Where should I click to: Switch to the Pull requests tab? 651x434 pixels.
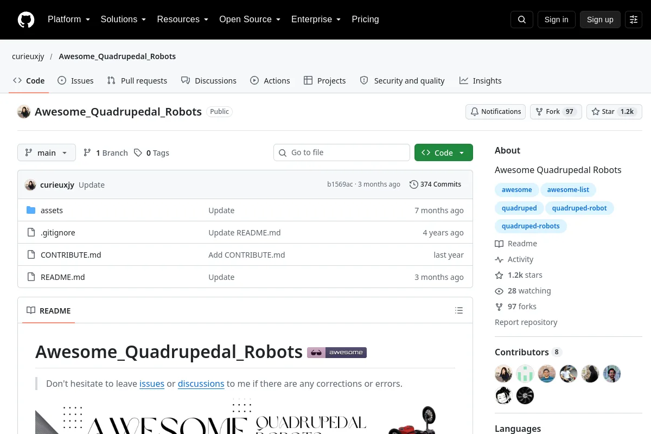point(137,81)
